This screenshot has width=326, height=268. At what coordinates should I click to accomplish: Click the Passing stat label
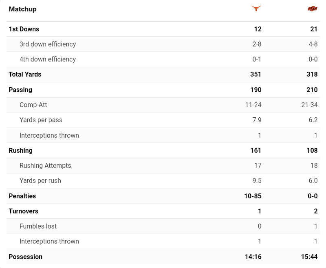20,90
